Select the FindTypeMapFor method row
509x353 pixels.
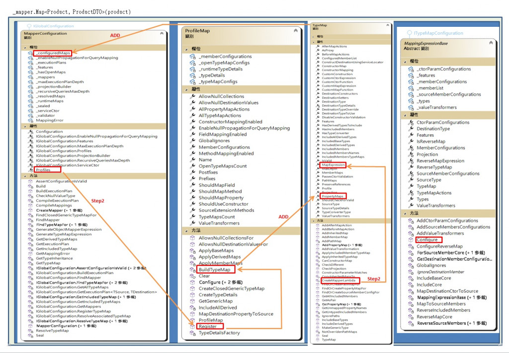pyautogui.click(x=62, y=225)
